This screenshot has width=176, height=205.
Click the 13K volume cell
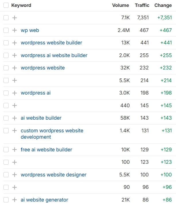pos(125,43)
